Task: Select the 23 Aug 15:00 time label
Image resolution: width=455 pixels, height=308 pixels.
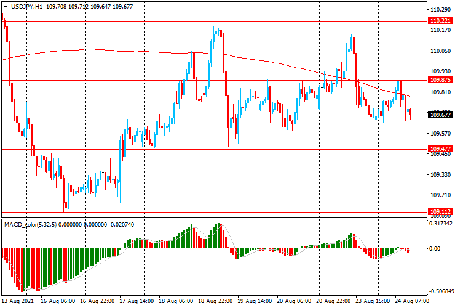Action: (x=373, y=301)
